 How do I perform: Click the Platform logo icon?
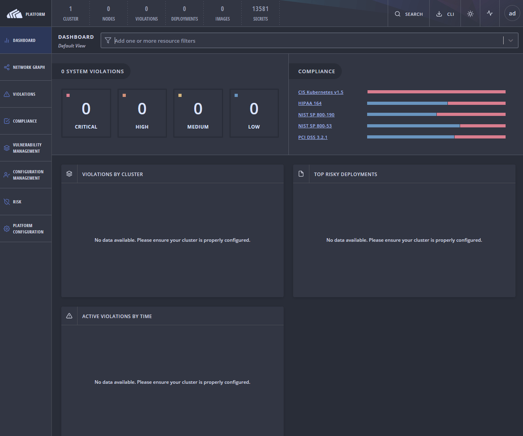pos(15,14)
